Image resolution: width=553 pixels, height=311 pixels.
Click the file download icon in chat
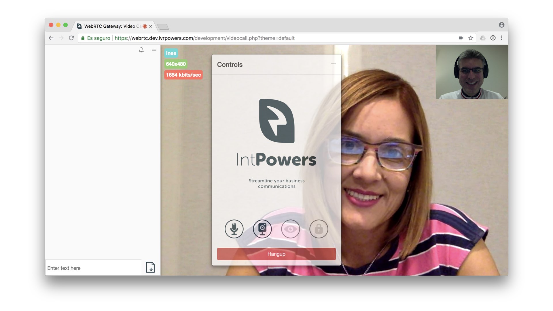click(150, 267)
